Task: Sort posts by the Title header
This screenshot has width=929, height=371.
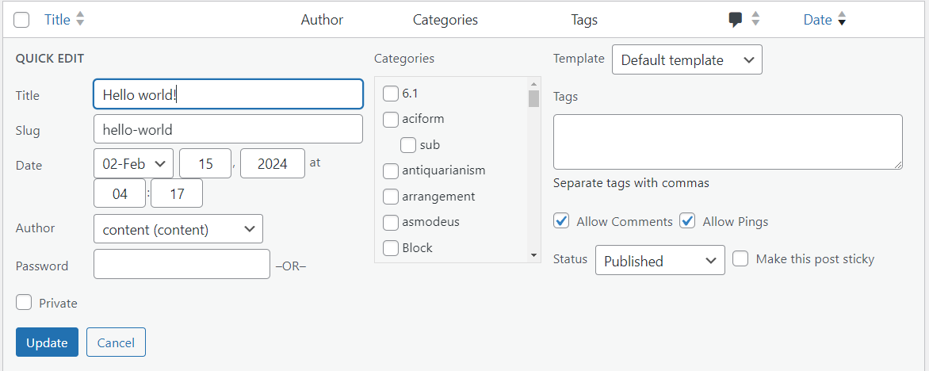Action: click(57, 20)
